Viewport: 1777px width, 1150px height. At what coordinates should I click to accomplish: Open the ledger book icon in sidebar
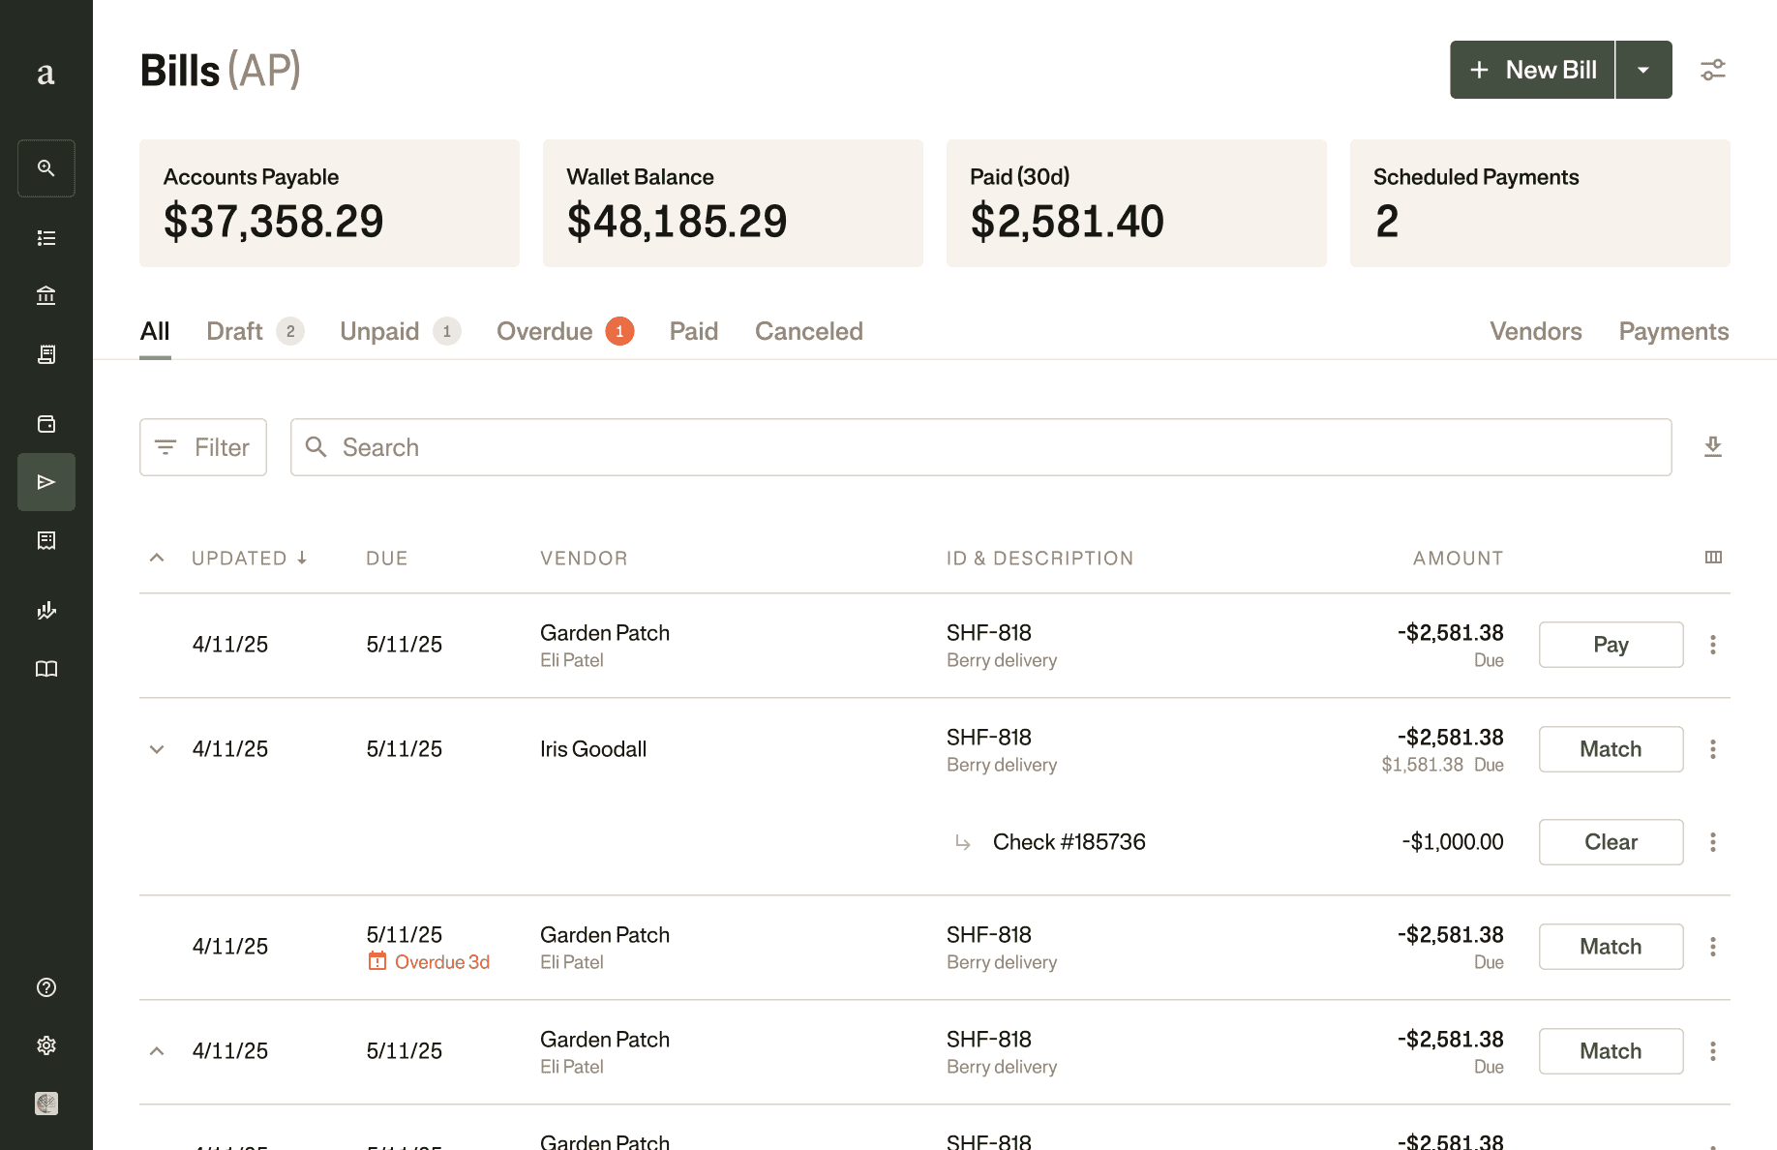click(46, 668)
